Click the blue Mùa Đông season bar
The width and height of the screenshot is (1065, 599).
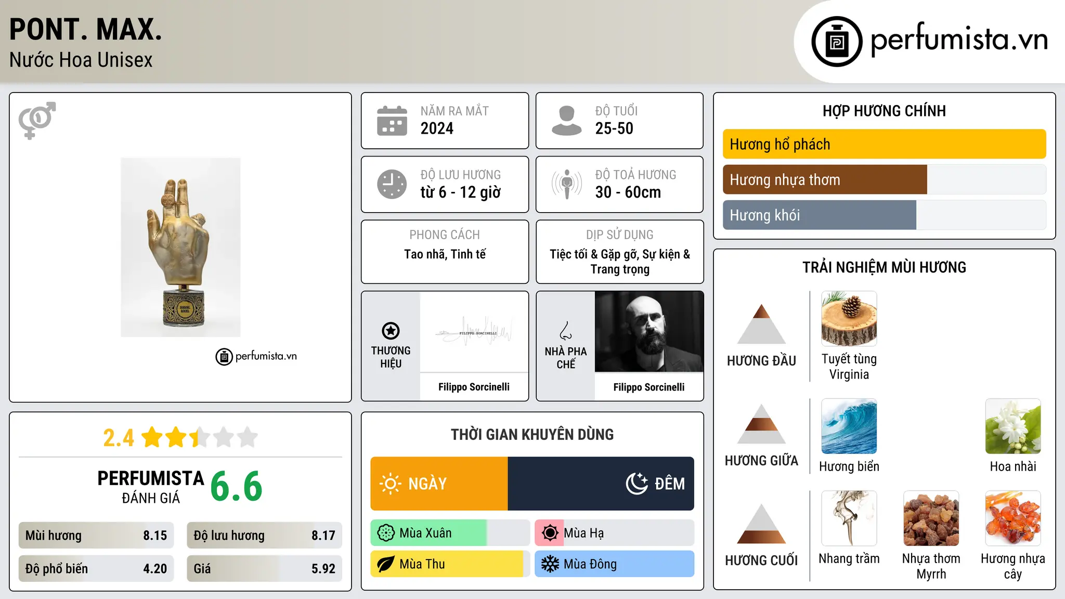[x=614, y=564]
